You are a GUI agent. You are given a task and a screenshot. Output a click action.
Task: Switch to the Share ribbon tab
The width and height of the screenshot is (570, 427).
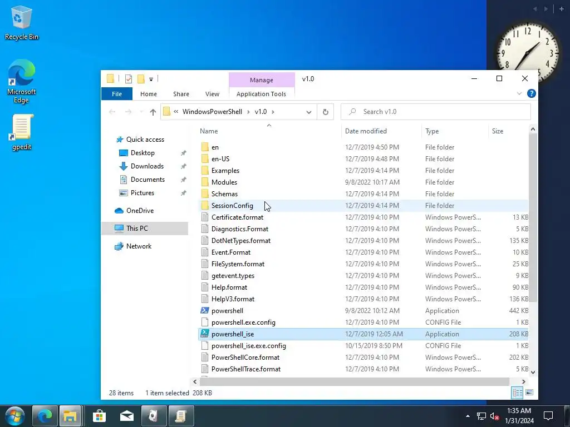pyautogui.click(x=181, y=94)
